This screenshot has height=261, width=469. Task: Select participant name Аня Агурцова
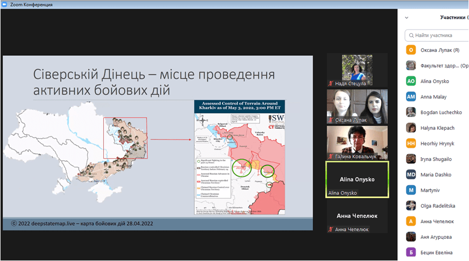pyautogui.click(x=436, y=237)
